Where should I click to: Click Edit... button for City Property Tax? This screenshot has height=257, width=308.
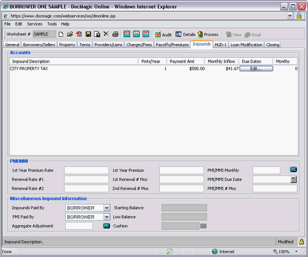pos(256,68)
